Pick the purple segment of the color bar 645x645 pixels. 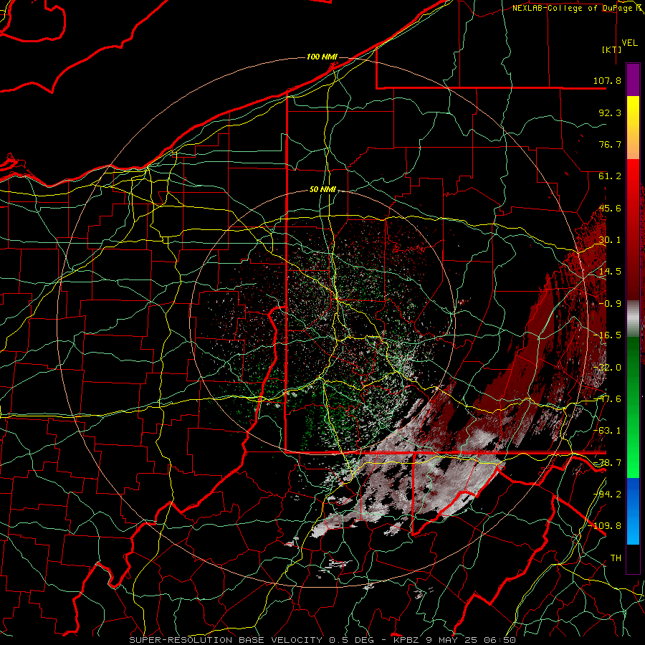point(633,80)
